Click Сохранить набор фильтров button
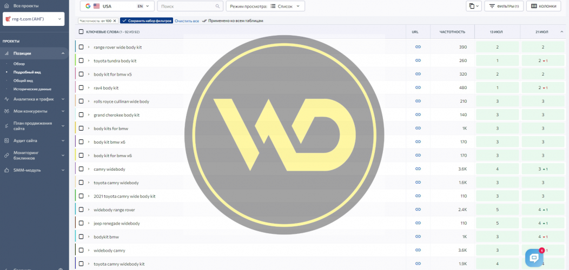Image resolution: width=569 pixels, height=270 pixels. click(x=147, y=21)
